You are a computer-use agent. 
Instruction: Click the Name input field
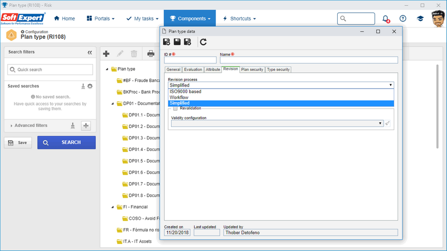click(x=309, y=60)
